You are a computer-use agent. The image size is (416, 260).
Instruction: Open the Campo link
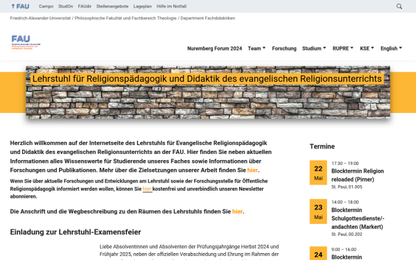[x=46, y=6]
